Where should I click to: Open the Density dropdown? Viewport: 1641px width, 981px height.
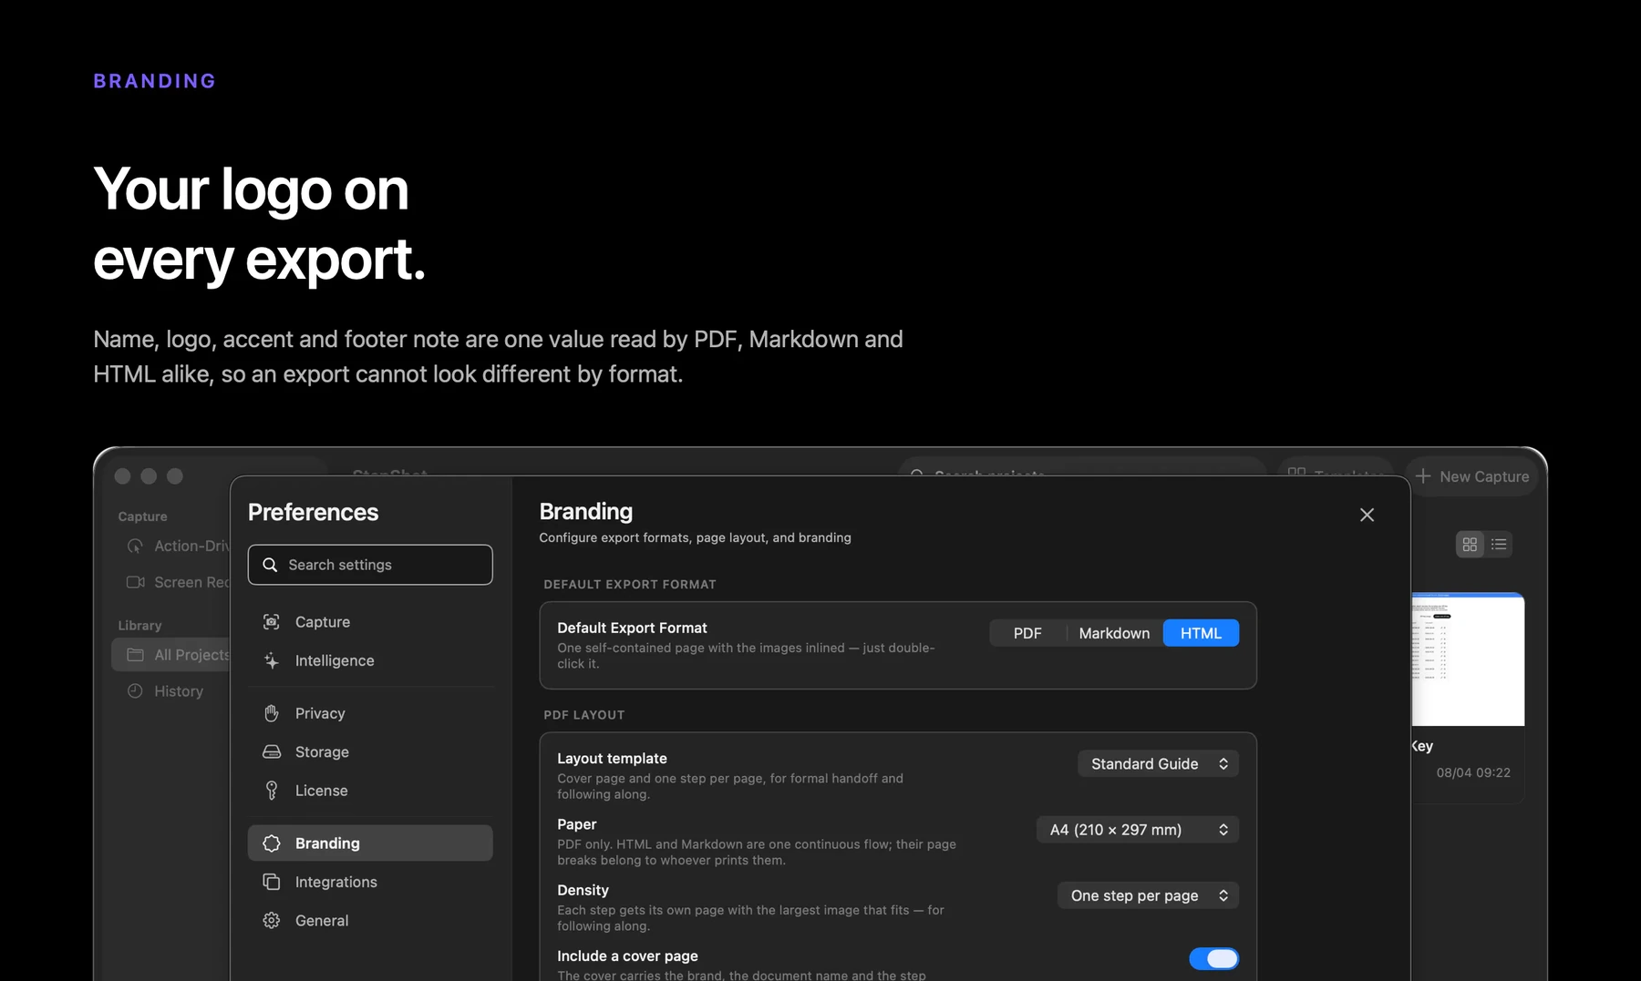point(1148,895)
